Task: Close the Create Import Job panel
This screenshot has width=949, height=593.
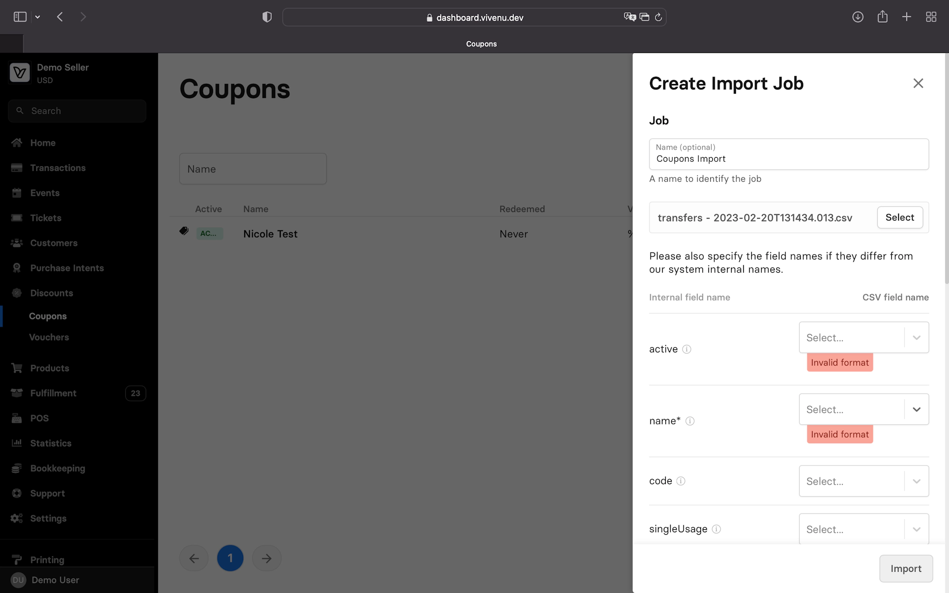Action: pos(918,84)
